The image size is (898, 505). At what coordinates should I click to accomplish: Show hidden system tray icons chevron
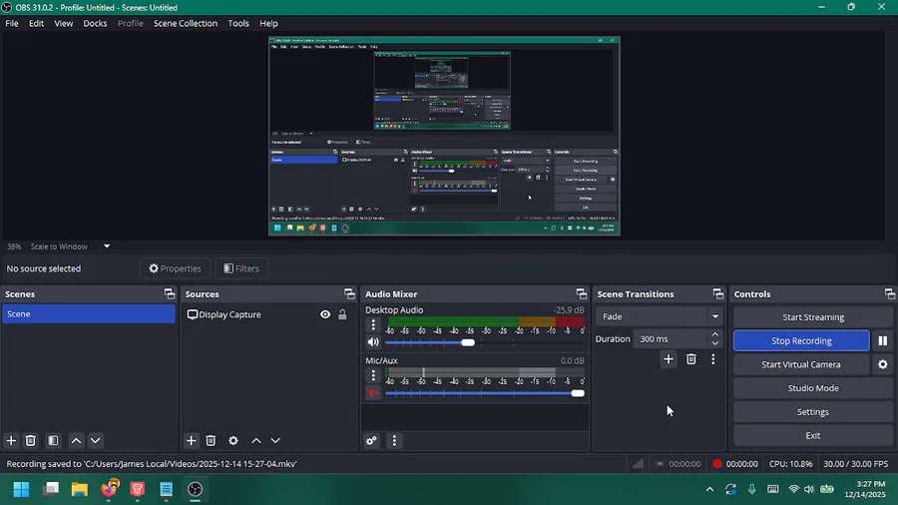(709, 489)
